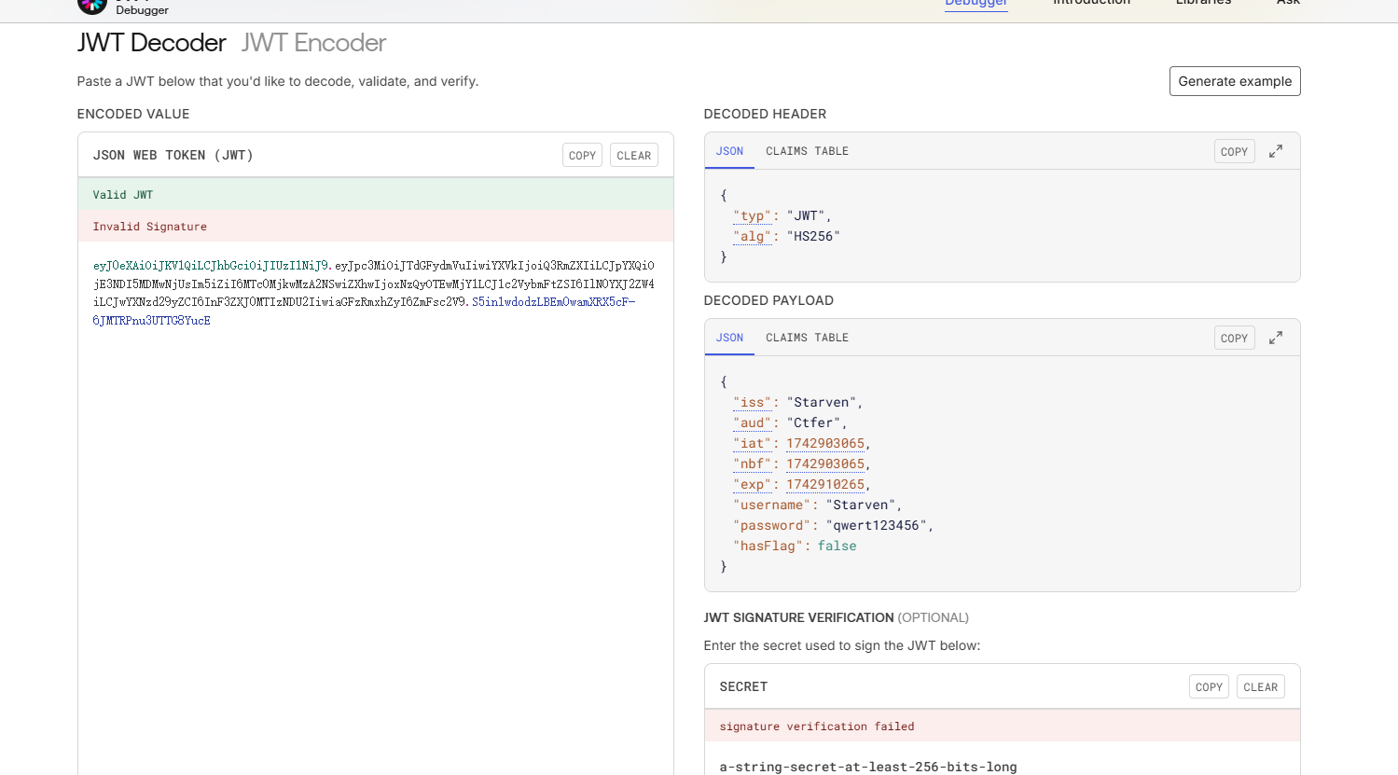Click the exp timestamp value 1742910265

click(825, 485)
